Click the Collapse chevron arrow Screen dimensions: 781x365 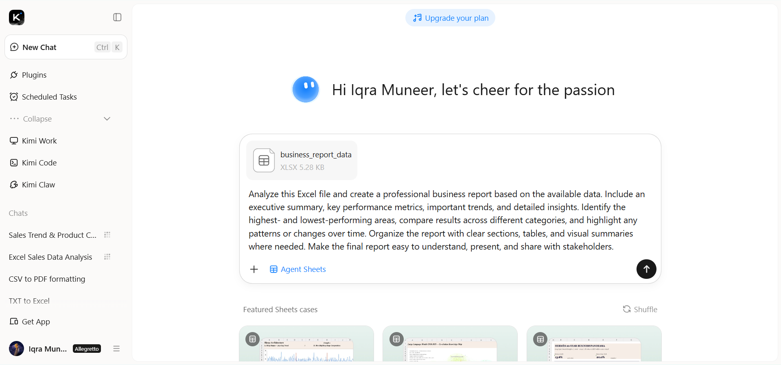tap(107, 119)
